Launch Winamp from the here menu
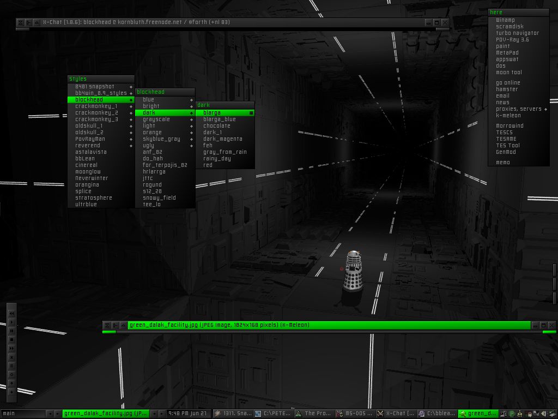Image resolution: width=558 pixels, height=419 pixels. (519, 20)
